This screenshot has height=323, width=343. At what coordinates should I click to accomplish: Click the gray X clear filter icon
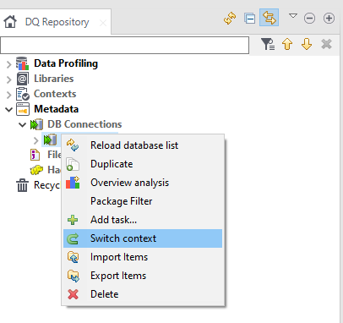tap(326, 44)
